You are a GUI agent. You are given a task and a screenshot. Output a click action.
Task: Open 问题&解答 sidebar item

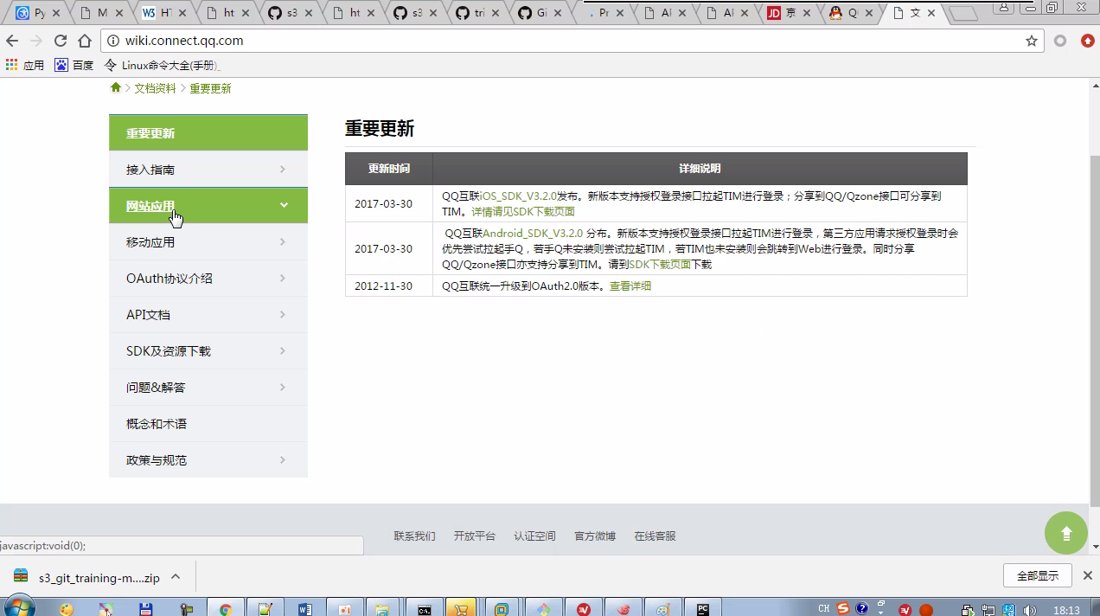click(x=208, y=387)
